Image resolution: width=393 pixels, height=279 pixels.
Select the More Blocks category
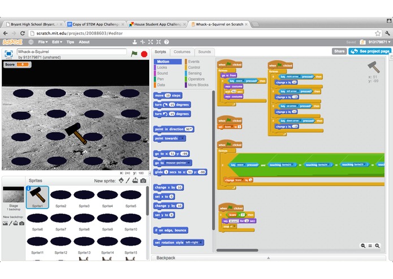coord(198,85)
